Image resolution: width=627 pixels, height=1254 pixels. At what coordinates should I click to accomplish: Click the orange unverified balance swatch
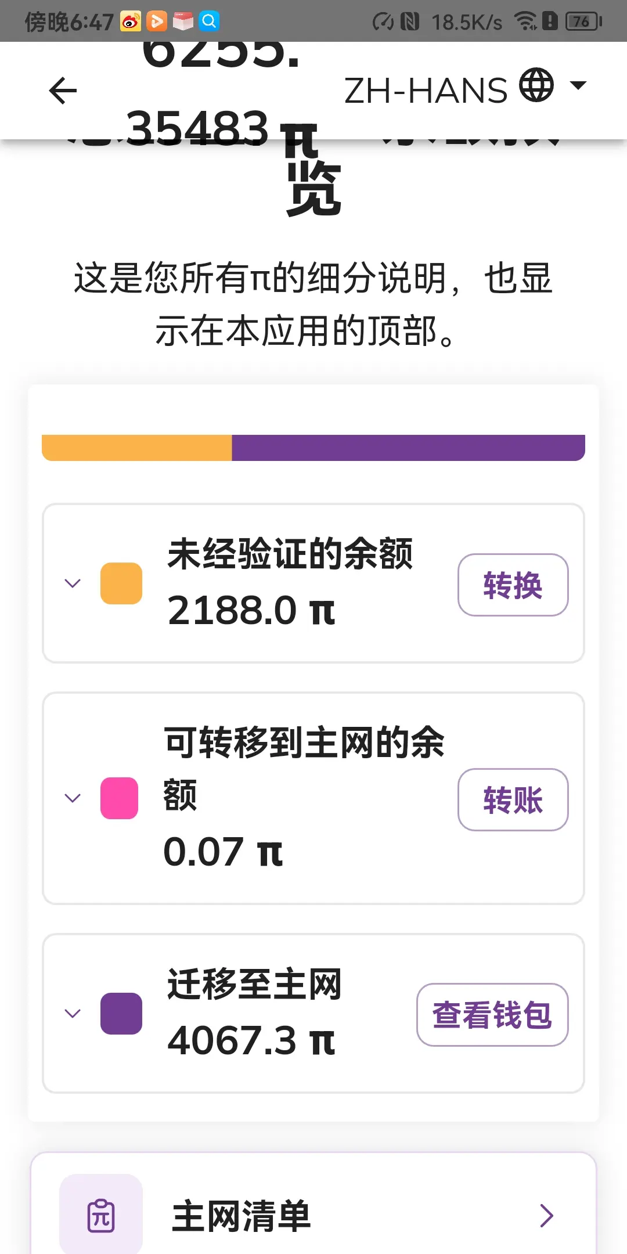tap(121, 583)
